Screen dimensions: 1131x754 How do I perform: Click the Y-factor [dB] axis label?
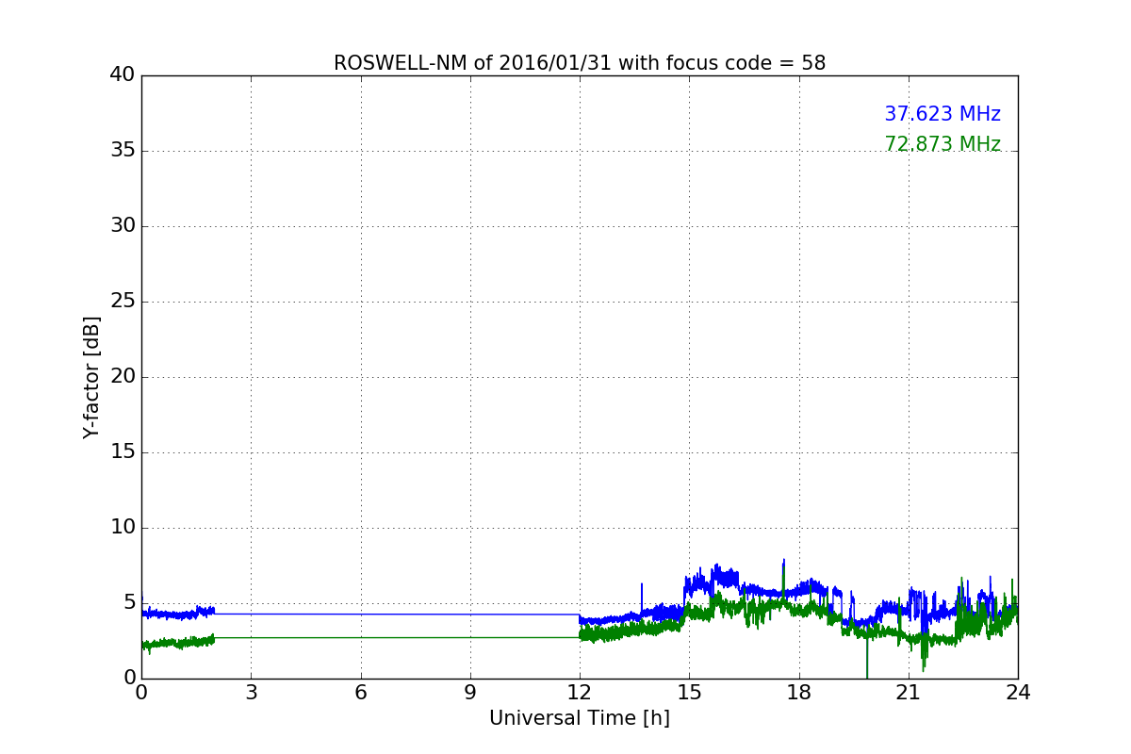(91, 377)
